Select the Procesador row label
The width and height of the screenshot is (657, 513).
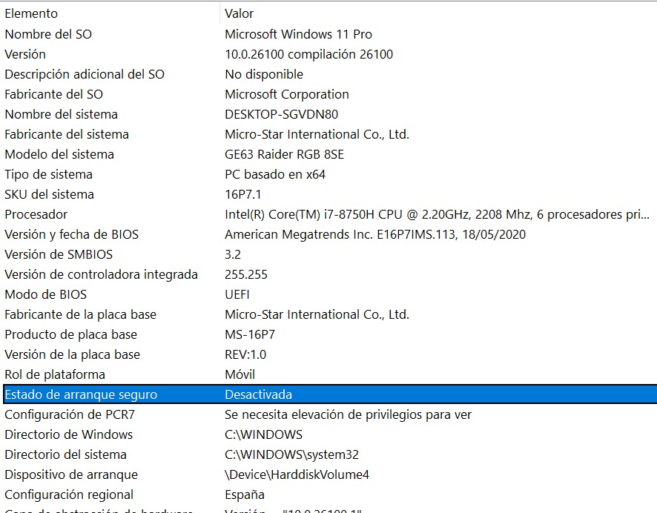point(36,214)
